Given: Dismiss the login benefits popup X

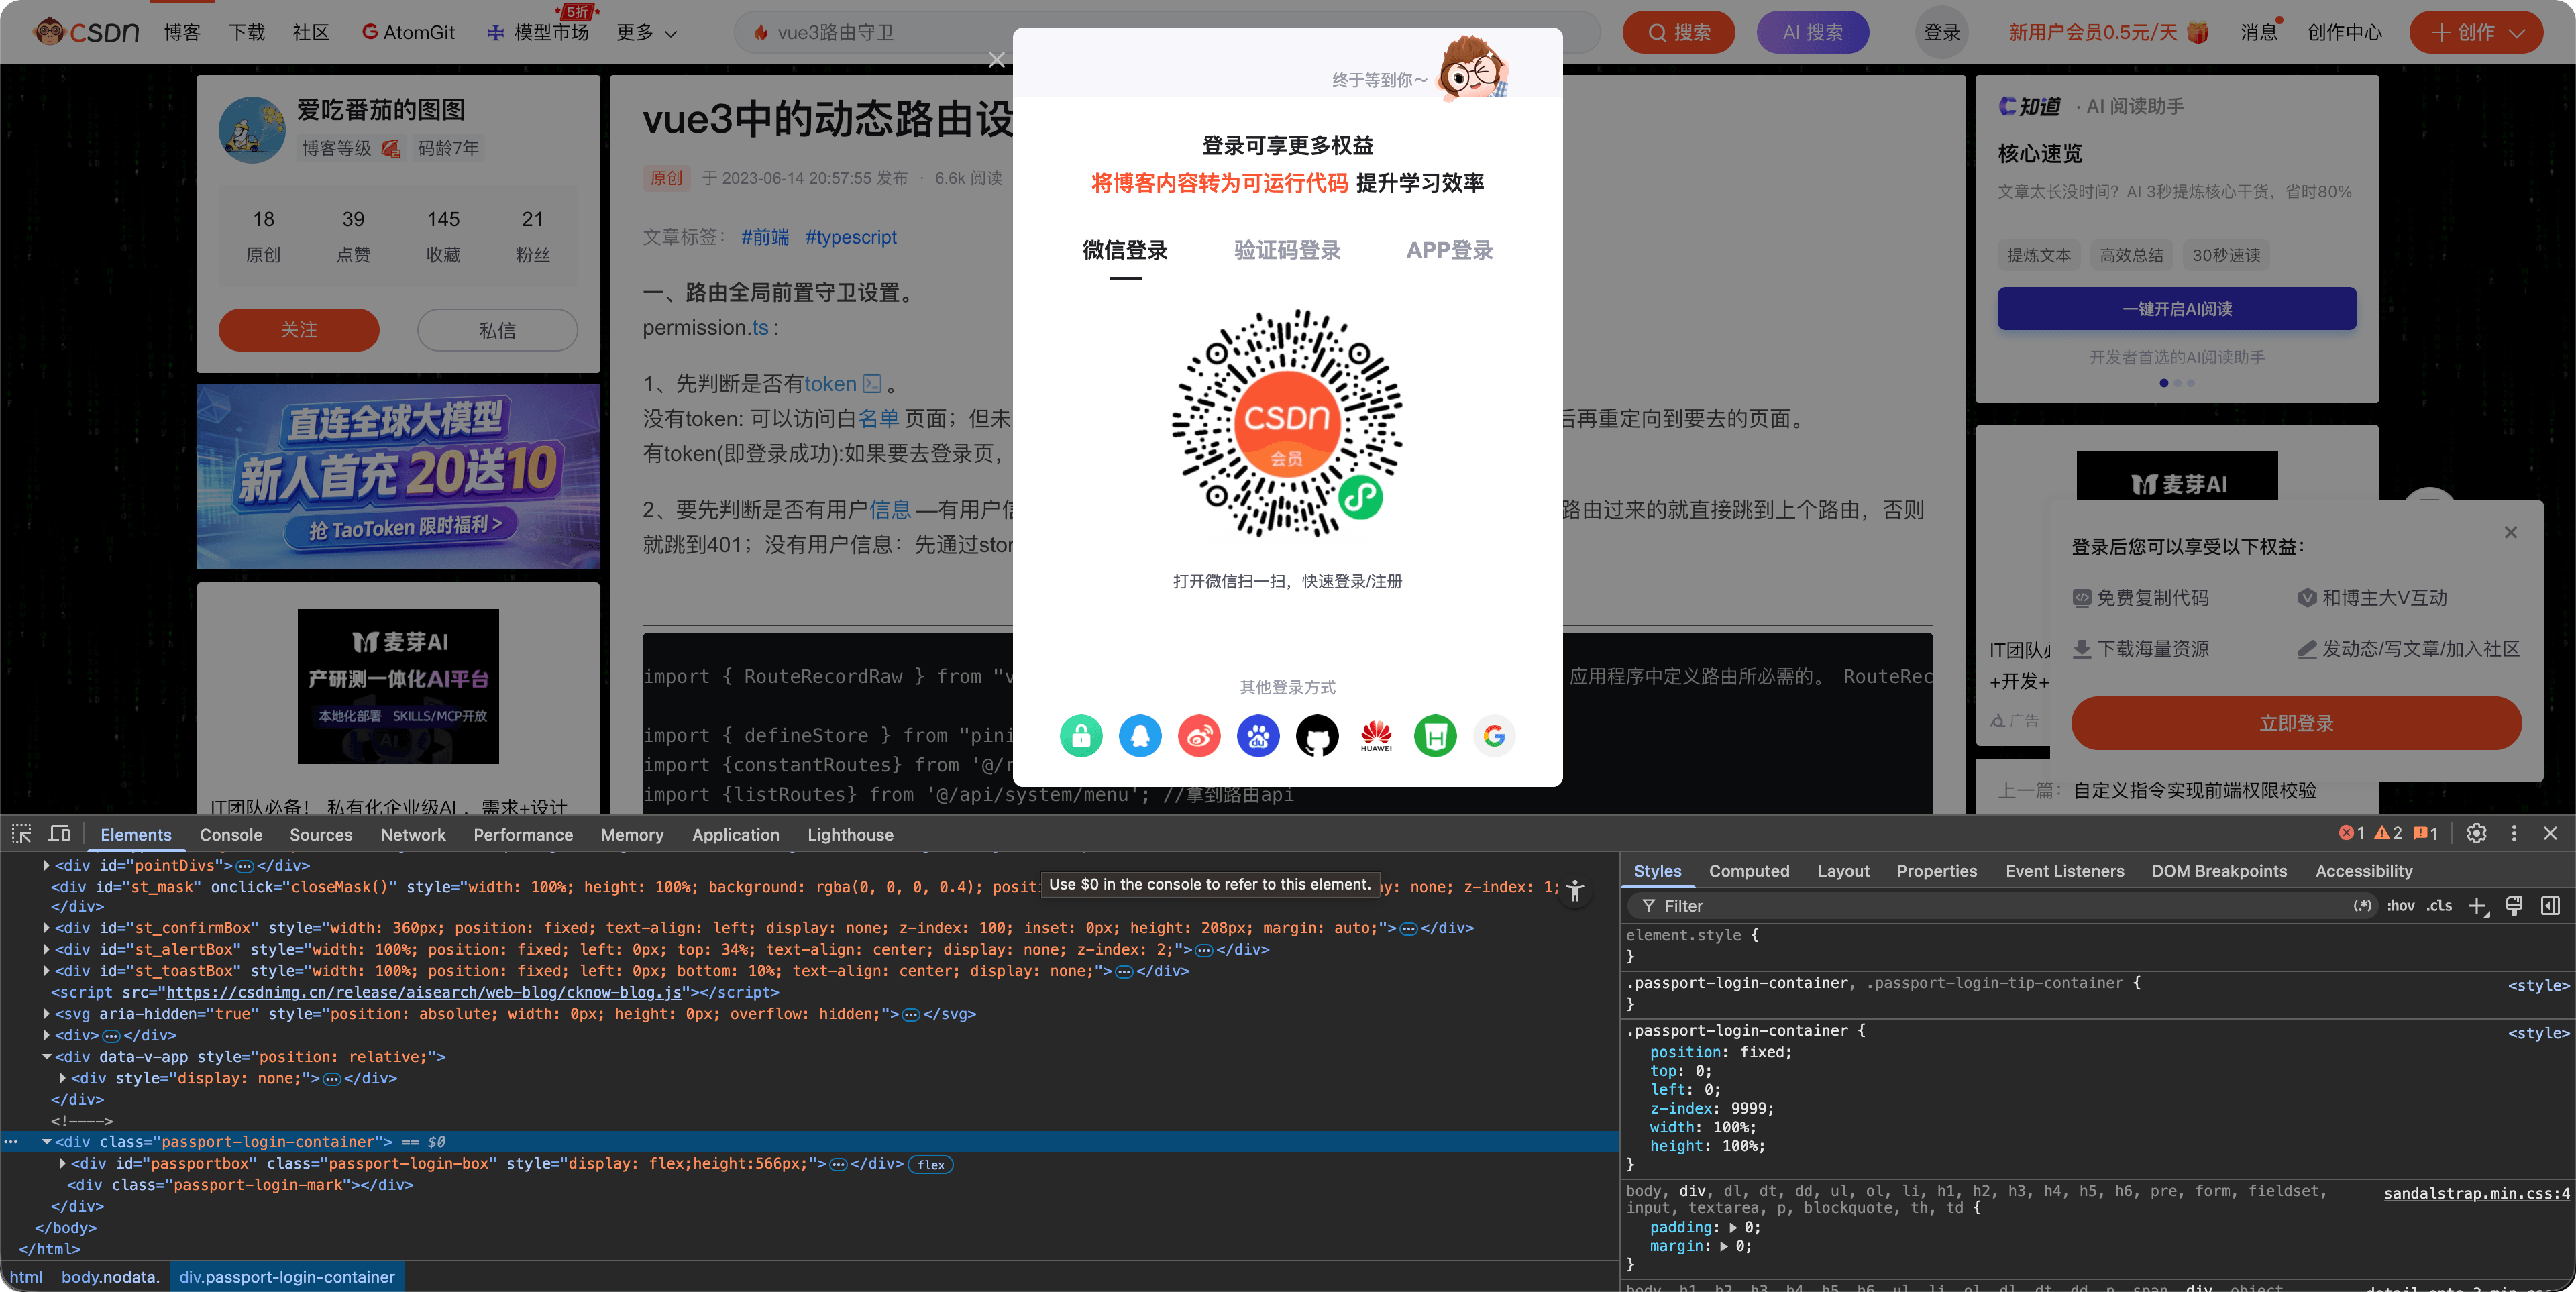Looking at the screenshot, I should click(2510, 532).
